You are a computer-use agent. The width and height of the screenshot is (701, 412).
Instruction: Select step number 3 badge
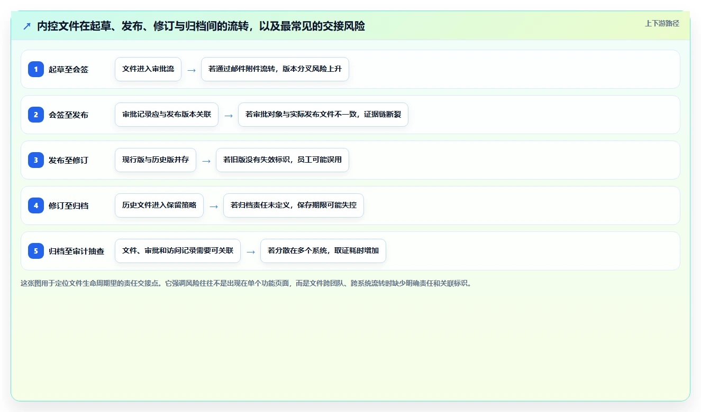click(x=36, y=160)
